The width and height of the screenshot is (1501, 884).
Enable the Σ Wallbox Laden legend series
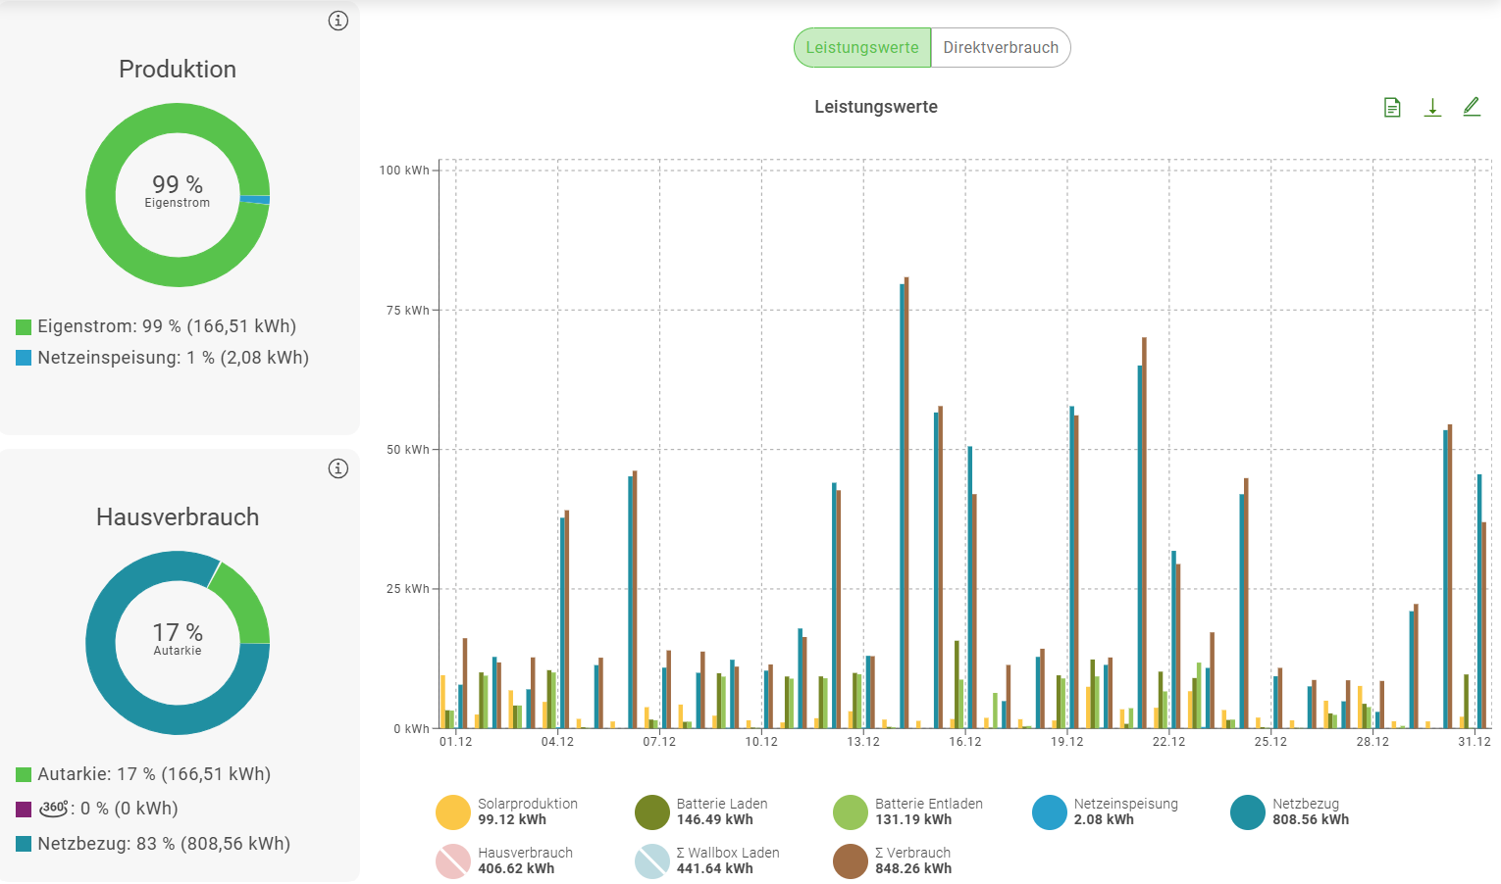click(652, 860)
